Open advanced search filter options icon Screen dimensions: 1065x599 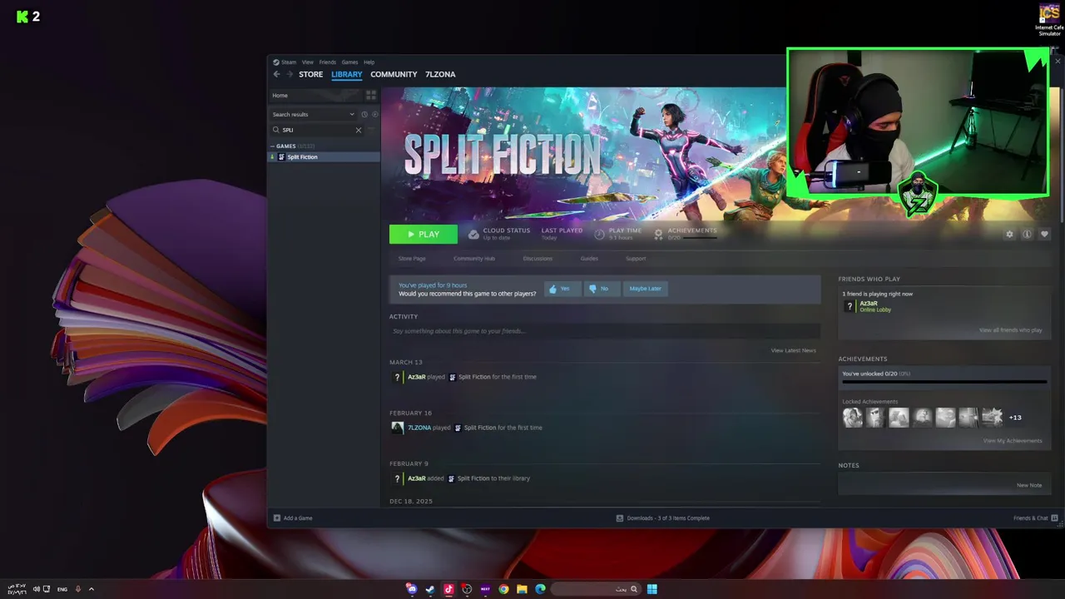click(x=371, y=130)
